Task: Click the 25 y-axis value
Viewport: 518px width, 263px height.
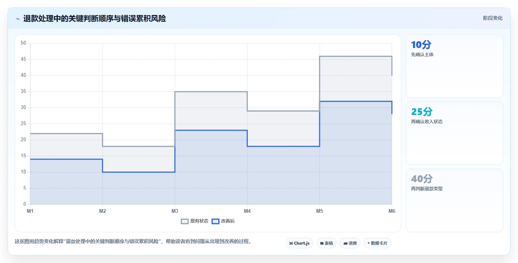Action: click(x=23, y=124)
